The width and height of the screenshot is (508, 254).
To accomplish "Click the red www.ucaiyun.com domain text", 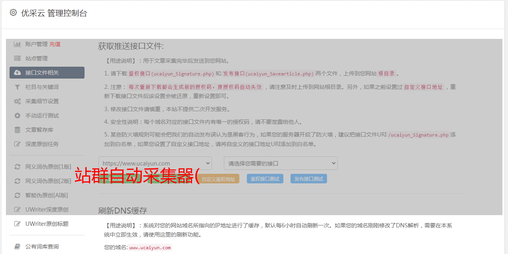I will [150, 248].
